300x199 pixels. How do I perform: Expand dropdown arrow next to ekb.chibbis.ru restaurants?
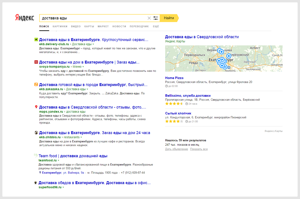81,137
